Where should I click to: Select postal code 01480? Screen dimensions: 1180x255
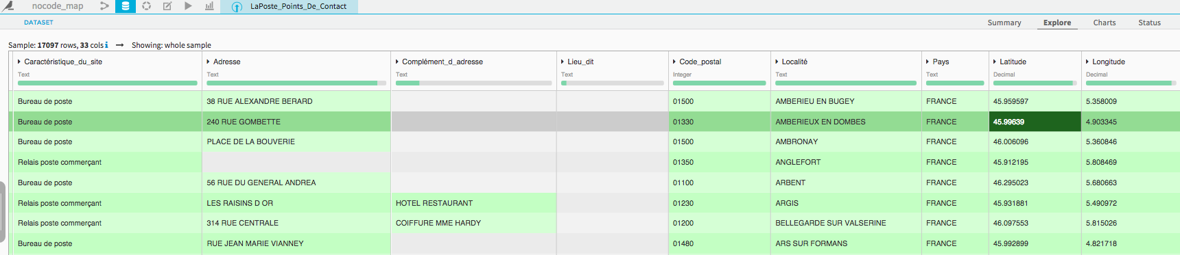click(x=720, y=243)
